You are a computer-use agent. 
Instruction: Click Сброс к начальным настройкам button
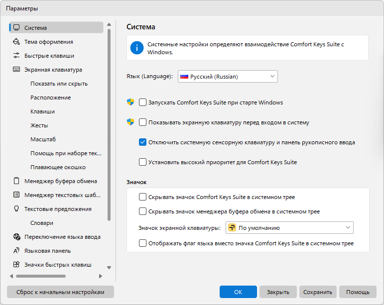coord(60,292)
